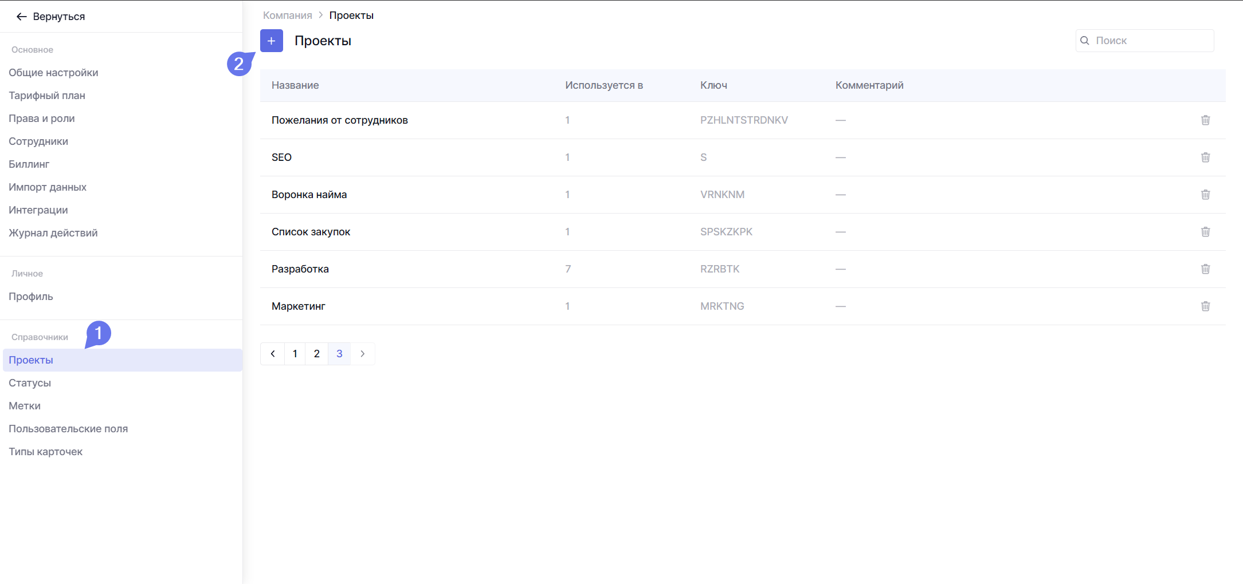Open Типы карточек reference
Image resolution: width=1243 pixels, height=584 pixels.
pyautogui.click(x=45, y=452)
